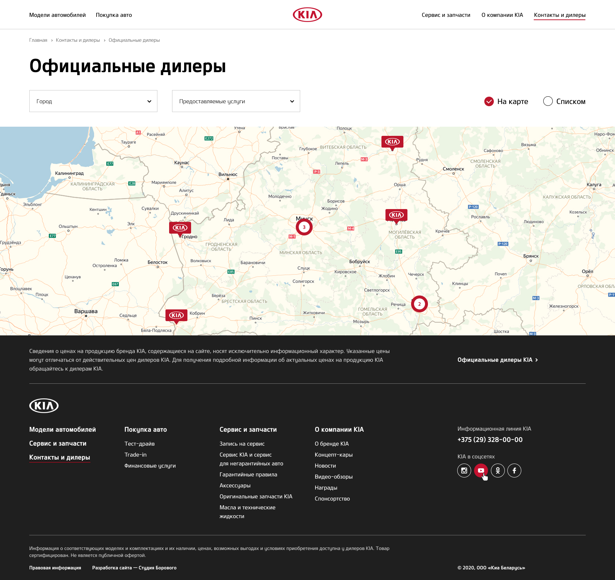
Task: Open the Город dropdown
Action: coord(93,101)
